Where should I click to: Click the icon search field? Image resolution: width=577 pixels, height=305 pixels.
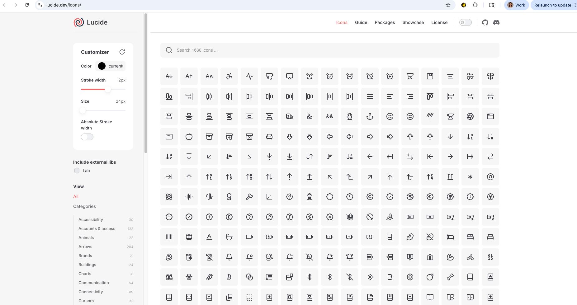point(329,50)
